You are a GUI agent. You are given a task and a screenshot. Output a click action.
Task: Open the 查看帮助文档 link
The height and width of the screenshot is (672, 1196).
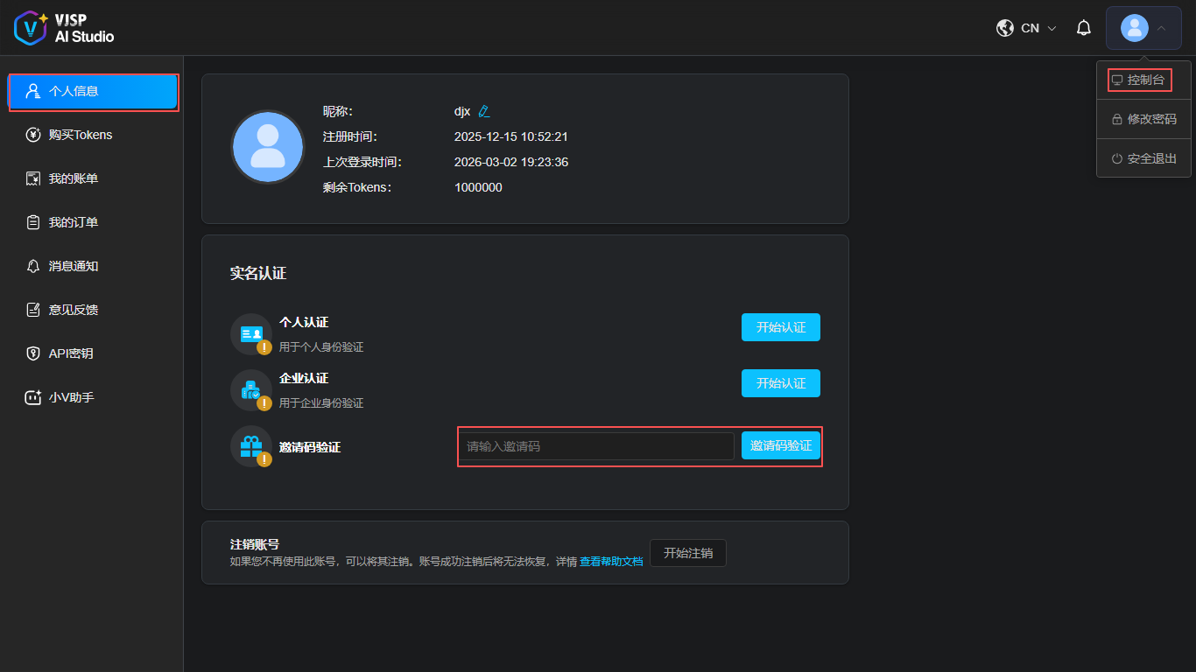[x=611, y=562]
